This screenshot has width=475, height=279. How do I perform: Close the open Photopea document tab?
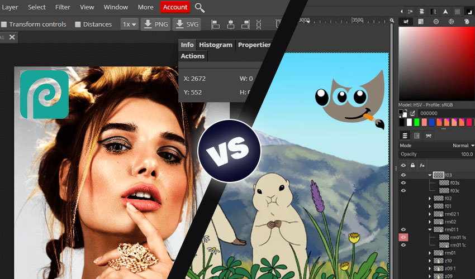pos(12,37)
